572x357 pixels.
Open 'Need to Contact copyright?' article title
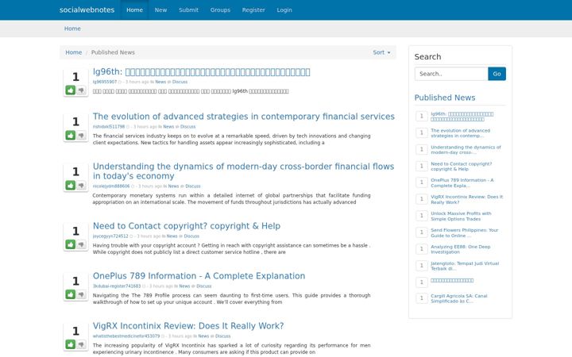coord(187,226)
